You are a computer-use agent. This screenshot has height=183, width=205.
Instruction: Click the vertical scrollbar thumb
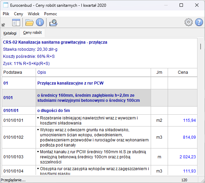pos(200,46)
